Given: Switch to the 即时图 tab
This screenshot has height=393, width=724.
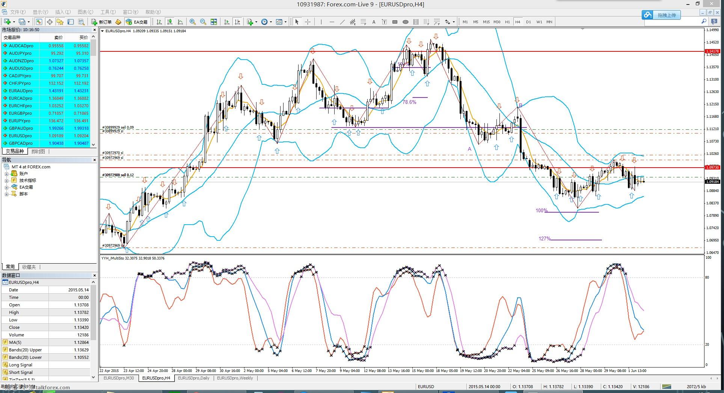Looking at the screenshot, I should coord(38,151).
